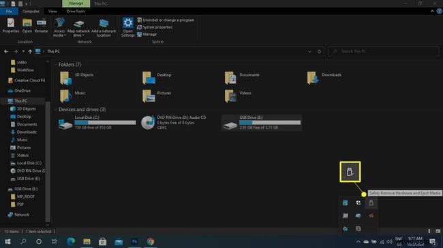Open the Help question mark icon
Image resolution: width=443 pixels, height=248 pixels.
point(439,12)
